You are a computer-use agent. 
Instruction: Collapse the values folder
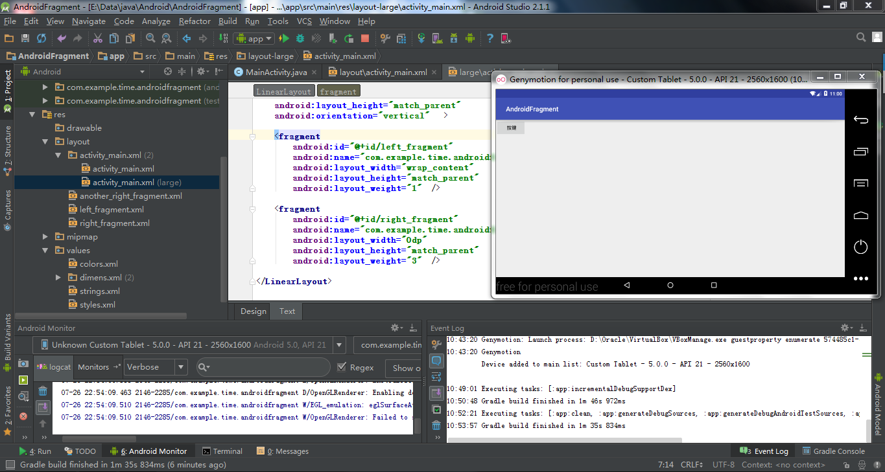(x=45, y=251)
